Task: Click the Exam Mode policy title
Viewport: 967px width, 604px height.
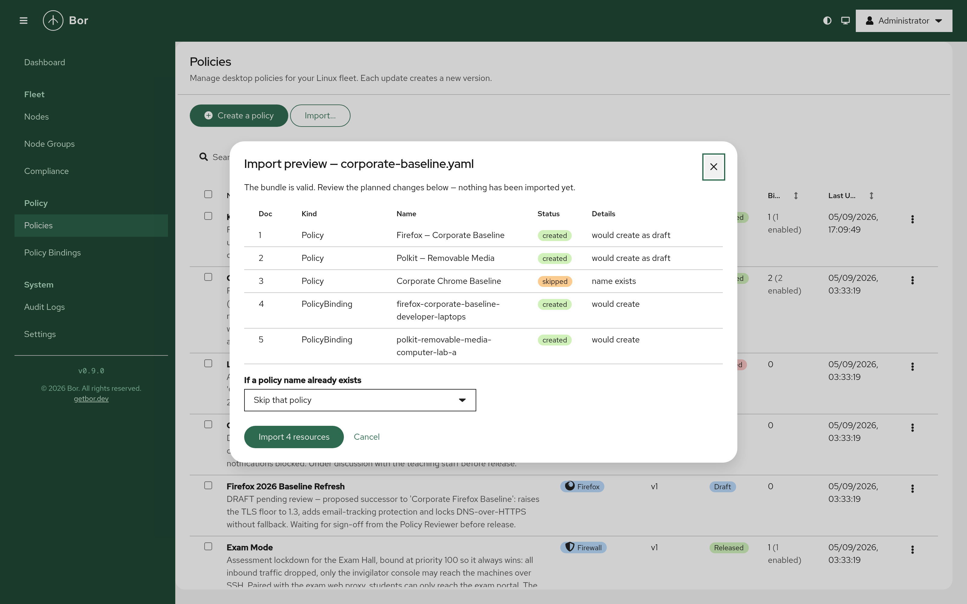Action: pos(249,547)
